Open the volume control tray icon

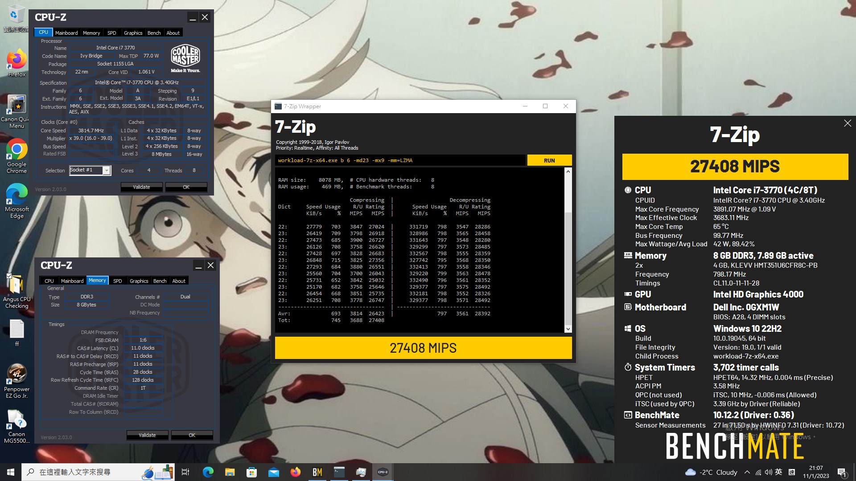(768, 472)
